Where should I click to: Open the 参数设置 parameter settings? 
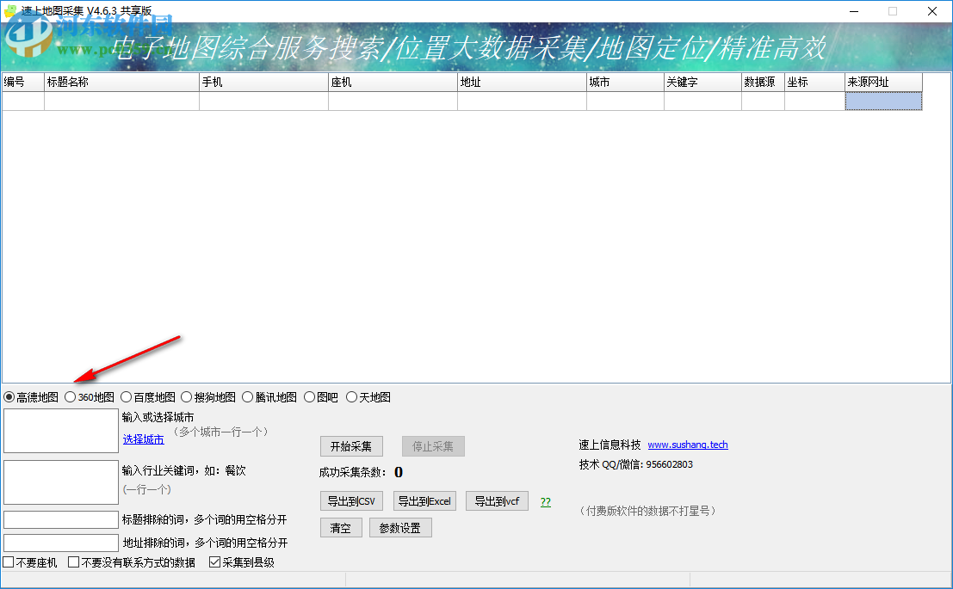(x=400, y=527)
